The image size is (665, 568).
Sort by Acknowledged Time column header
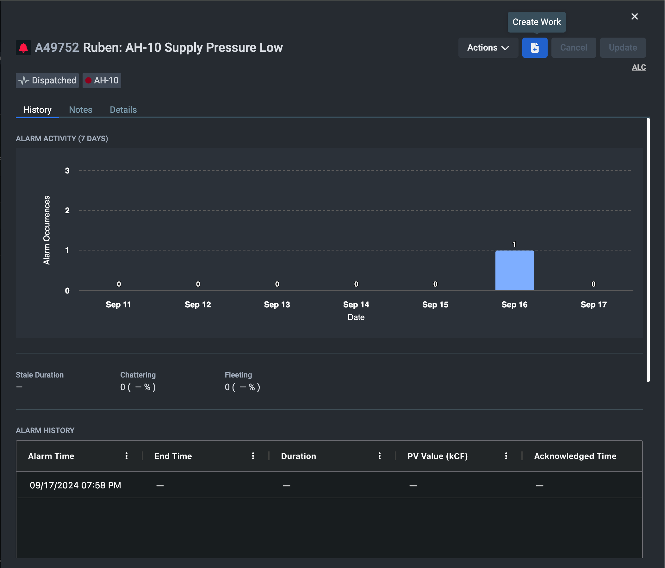point(575,456)
